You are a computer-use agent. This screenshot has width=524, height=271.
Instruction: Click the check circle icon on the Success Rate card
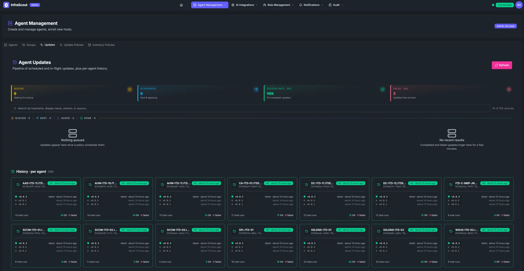[x=383, y=89]
